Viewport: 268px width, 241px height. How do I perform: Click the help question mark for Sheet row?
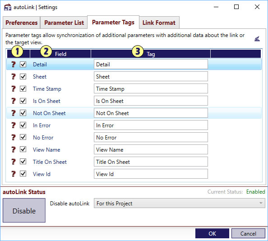14,77
